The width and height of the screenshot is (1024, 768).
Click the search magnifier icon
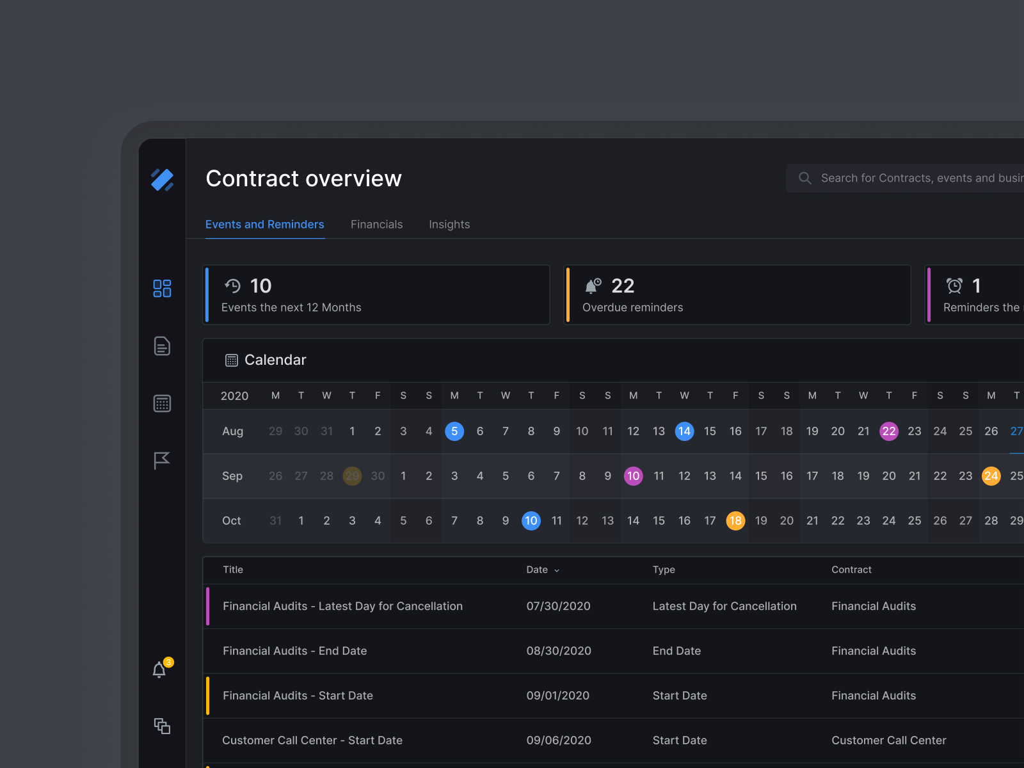click(805, 178)
